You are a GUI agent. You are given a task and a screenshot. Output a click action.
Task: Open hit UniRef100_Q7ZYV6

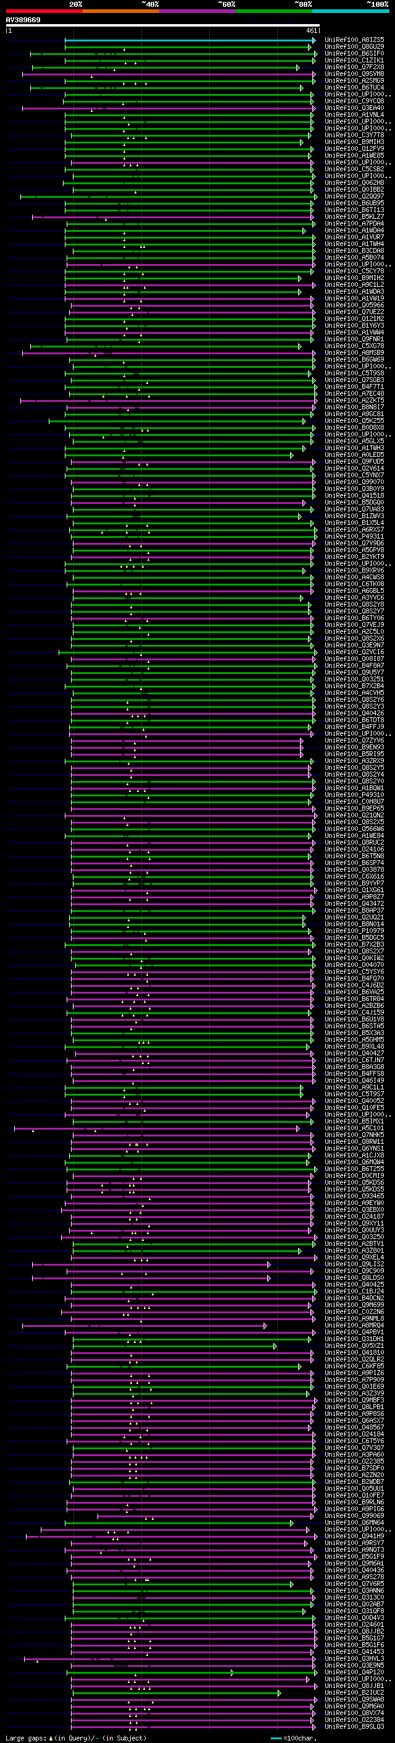pyautogui.click(x=354, y=740)
